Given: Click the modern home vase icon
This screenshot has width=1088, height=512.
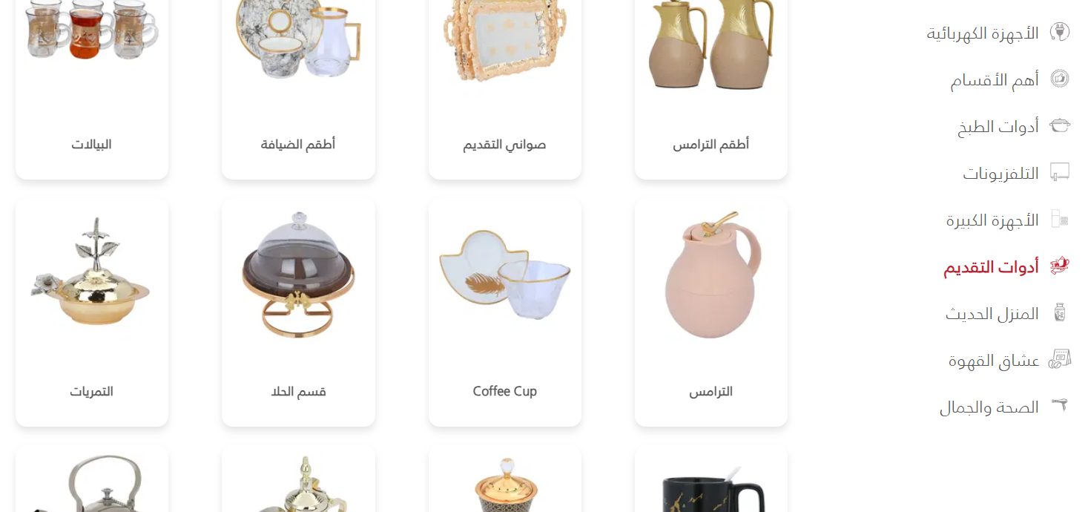Looking at the screenshot, I should tap(1060, 312).
